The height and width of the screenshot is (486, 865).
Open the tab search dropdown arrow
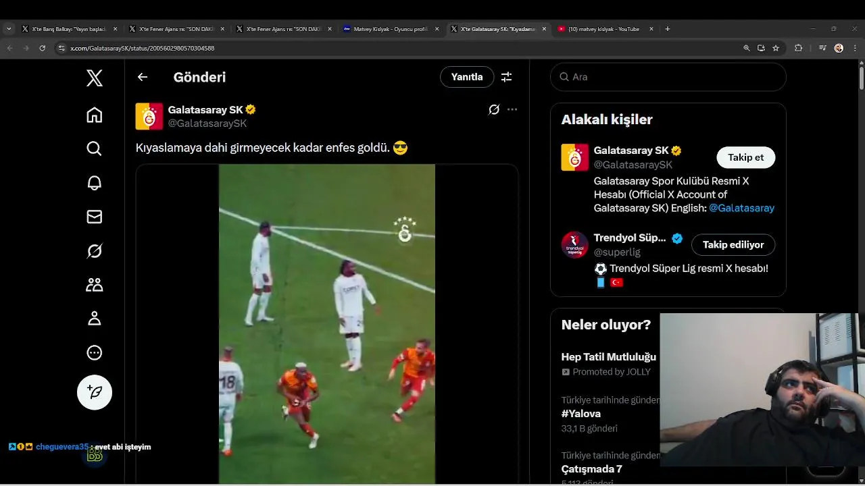(9, 29)
